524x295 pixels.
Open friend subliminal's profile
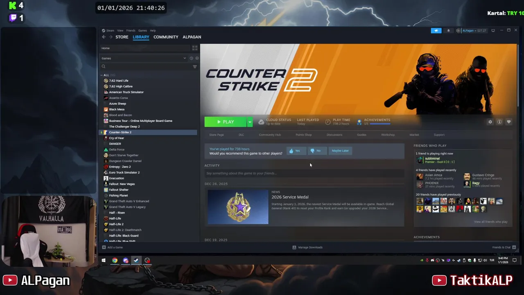point(432,159)
